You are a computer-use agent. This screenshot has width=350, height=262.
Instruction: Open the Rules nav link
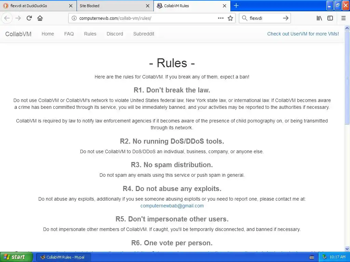[x=90, y=34]
